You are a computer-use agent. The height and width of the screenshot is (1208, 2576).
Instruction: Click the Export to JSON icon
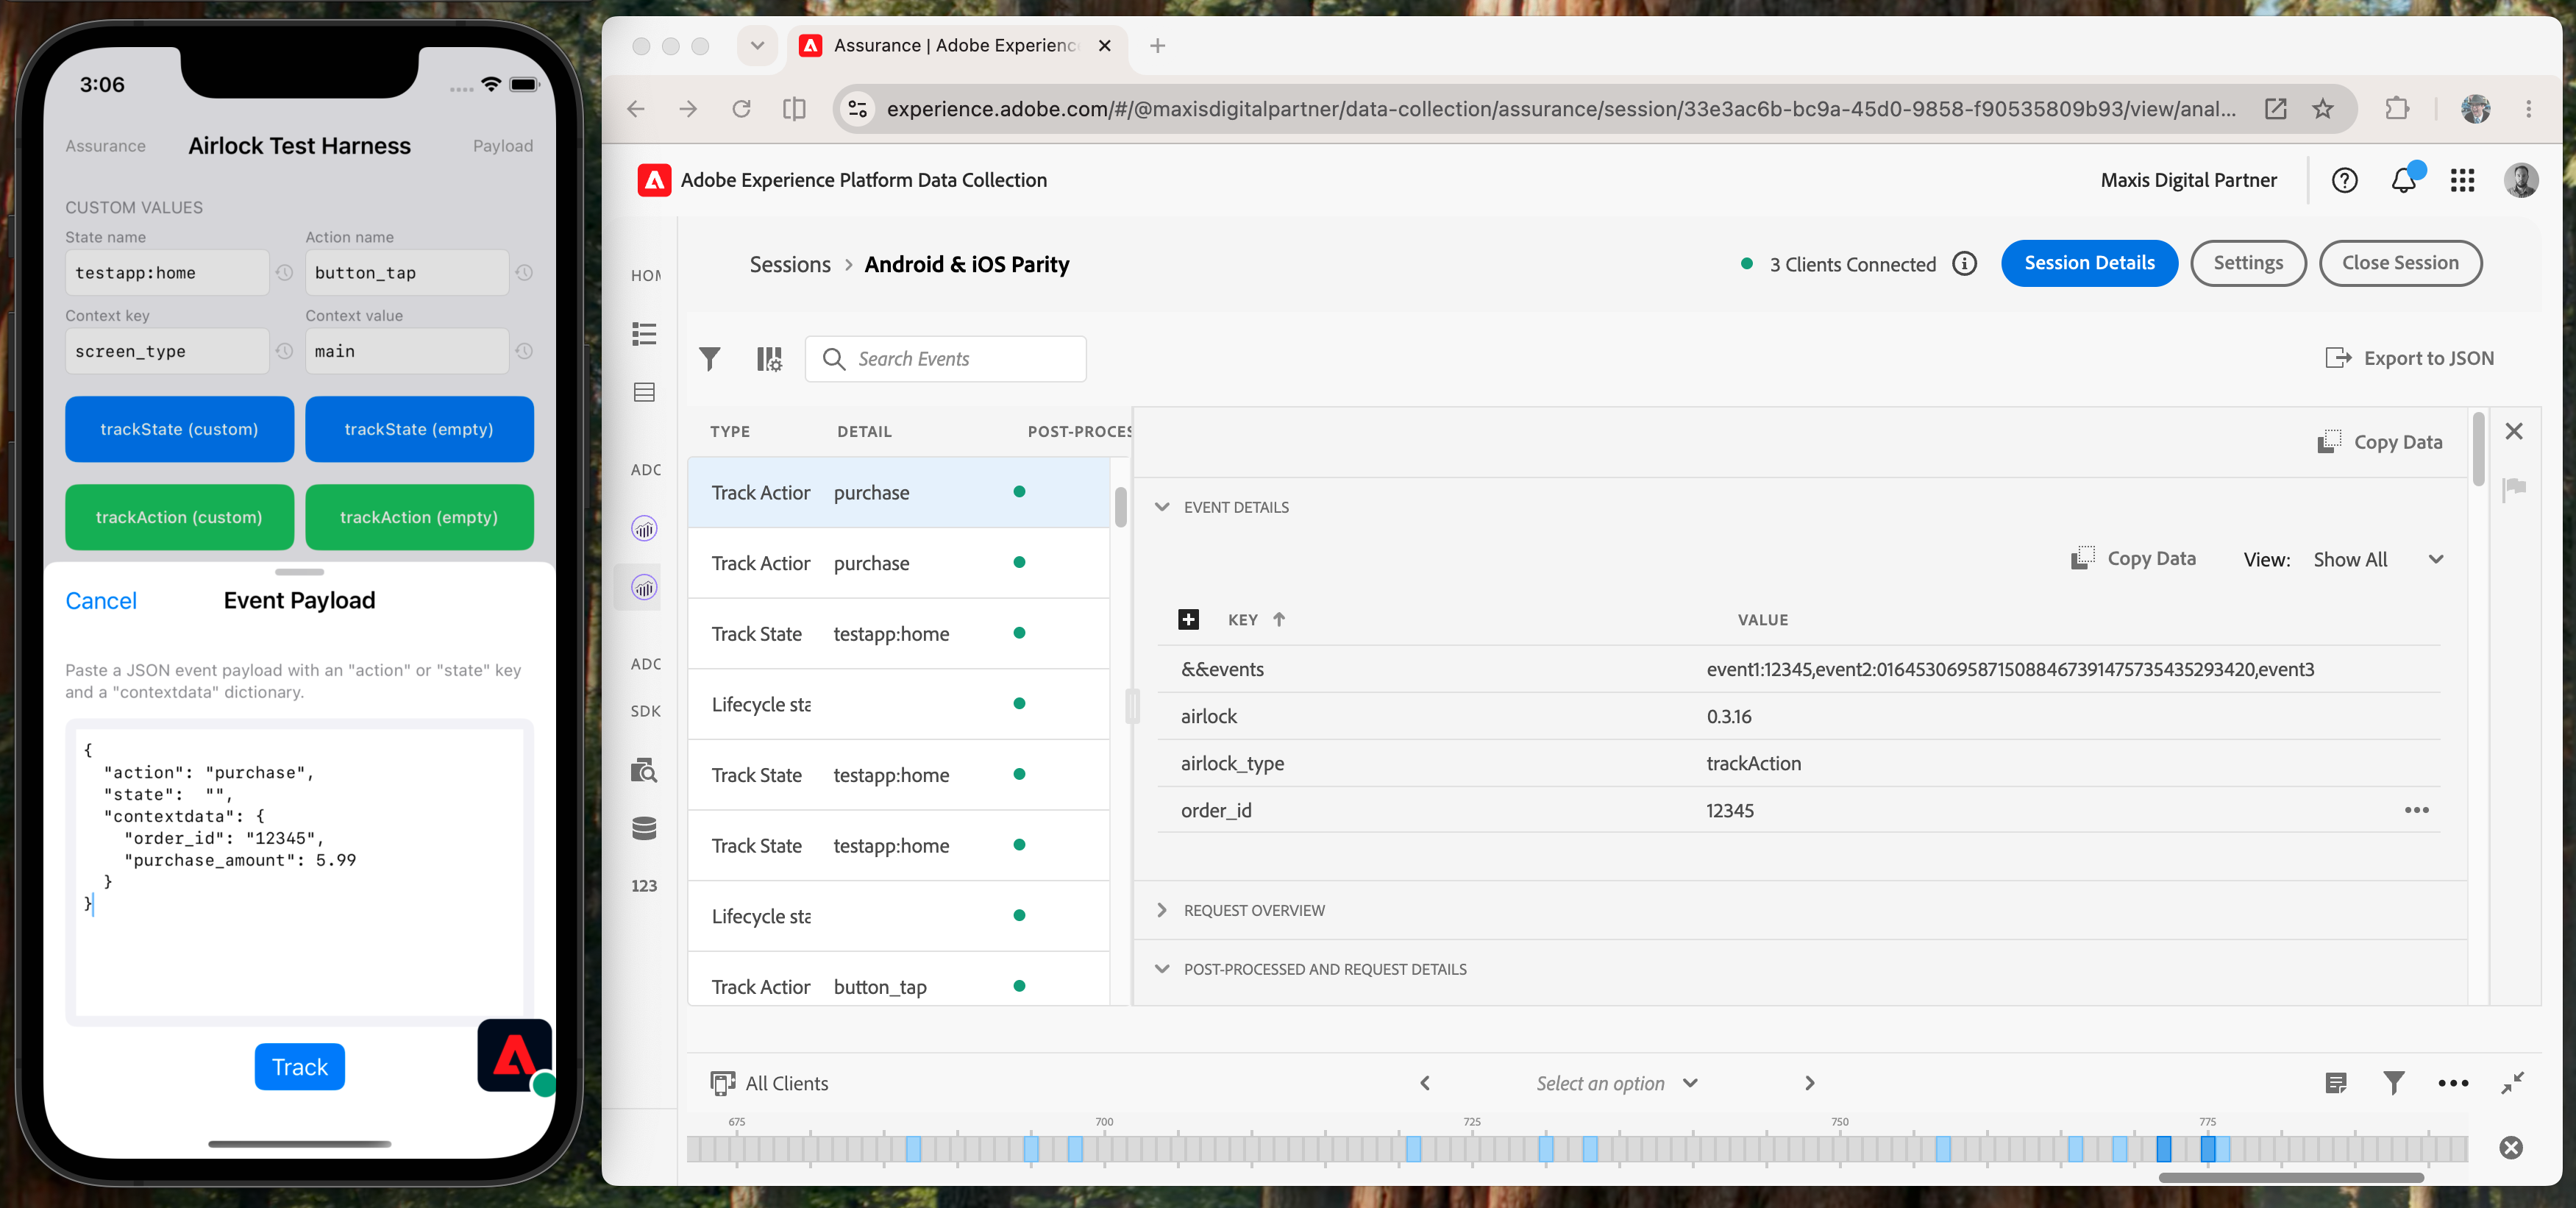pos(2337,358)
